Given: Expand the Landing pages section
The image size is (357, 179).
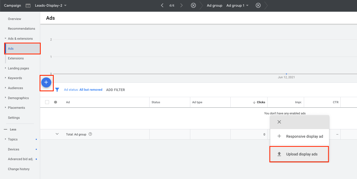Looking at the screenshot, I should pyautogui.click(x=19, y=68).
